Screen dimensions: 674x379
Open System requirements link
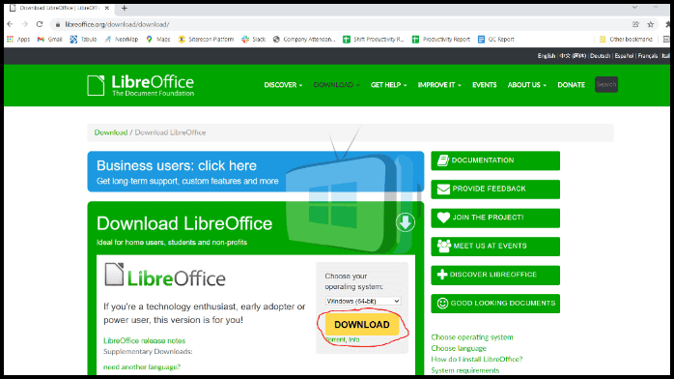coord(465,370)
